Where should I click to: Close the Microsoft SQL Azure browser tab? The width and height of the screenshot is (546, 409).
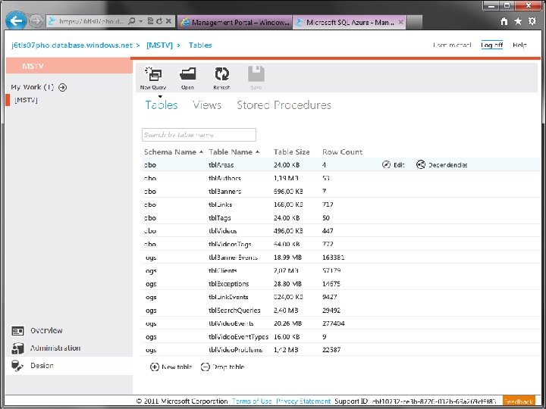coord(401,22)
